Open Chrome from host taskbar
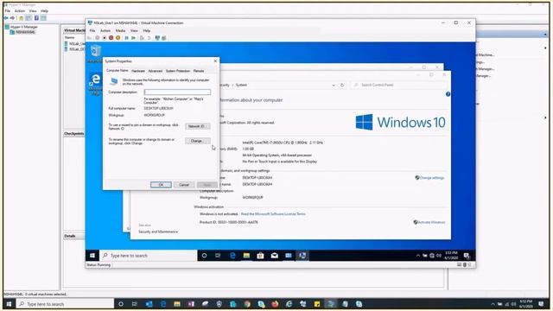This screenshot has width=553, height=311. click(x=247, y=304)
